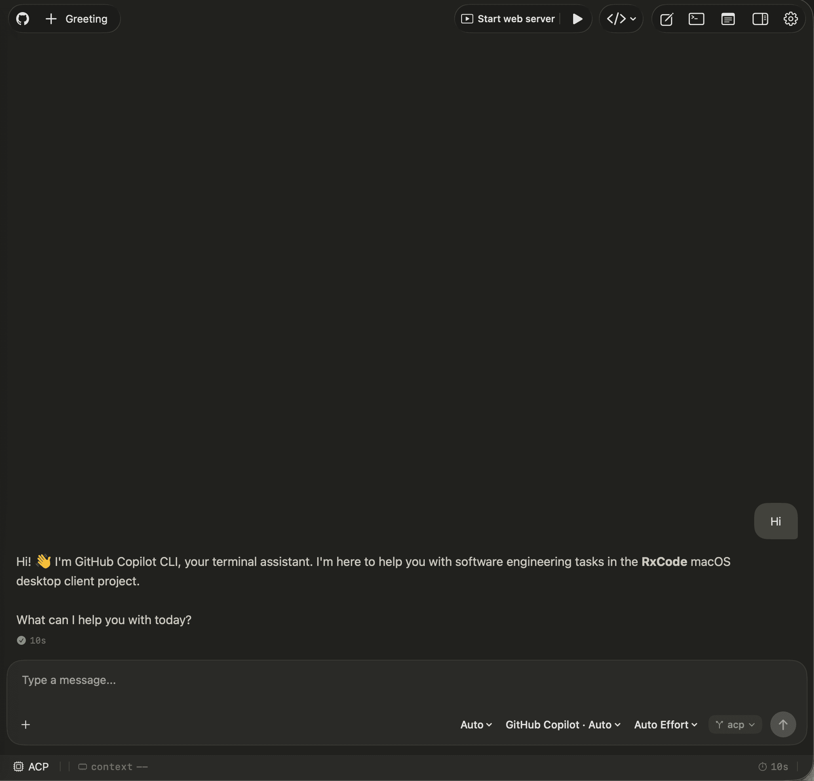Click the 10s timer in status bar
Screen dimensions: 814x781
click(773, 766)
